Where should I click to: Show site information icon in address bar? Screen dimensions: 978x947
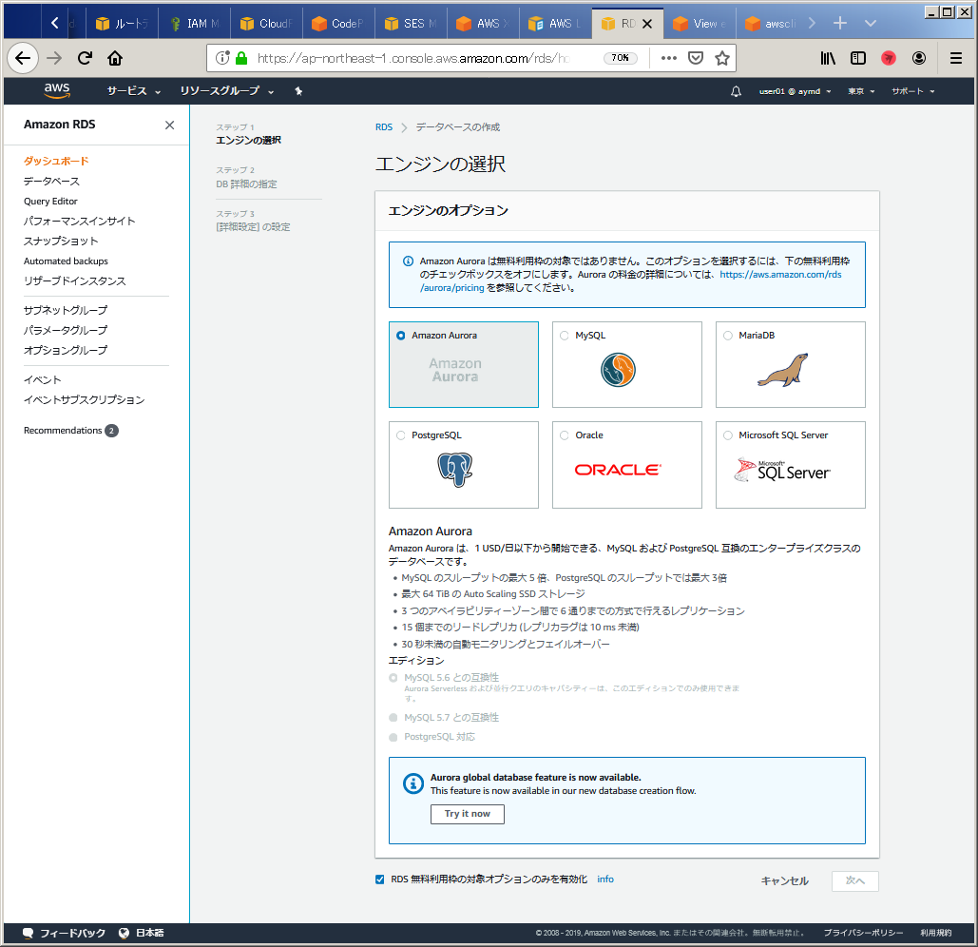pos(222,58)
